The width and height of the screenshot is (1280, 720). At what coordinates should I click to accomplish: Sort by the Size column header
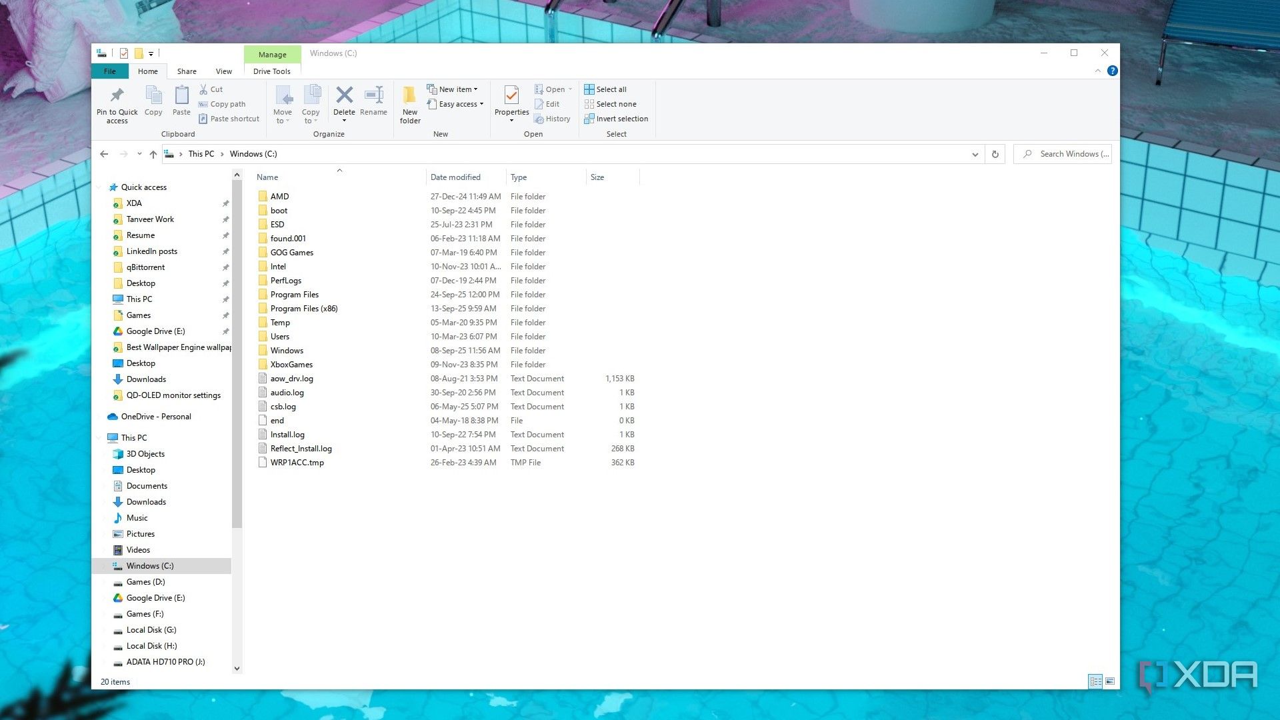tap(613, 177)
